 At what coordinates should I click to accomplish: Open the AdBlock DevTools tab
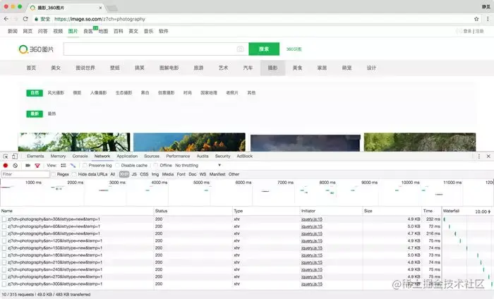pos(244,156)
